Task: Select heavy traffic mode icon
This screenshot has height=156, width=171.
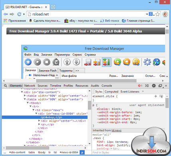Action: point(106,62)
